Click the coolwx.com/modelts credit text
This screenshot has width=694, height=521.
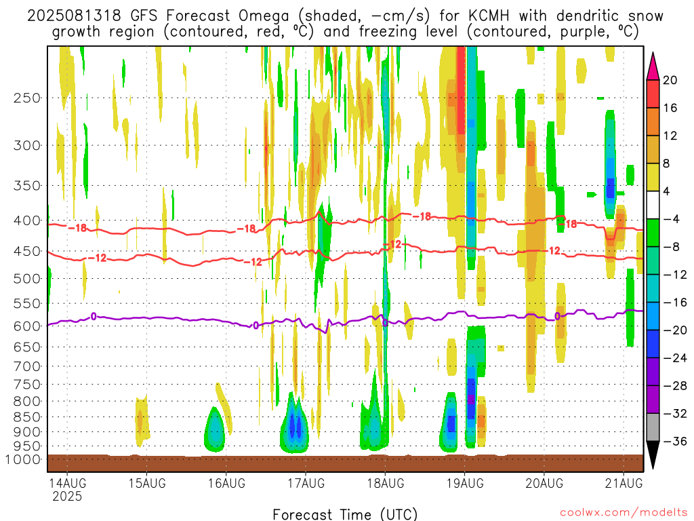pos(624,513)
